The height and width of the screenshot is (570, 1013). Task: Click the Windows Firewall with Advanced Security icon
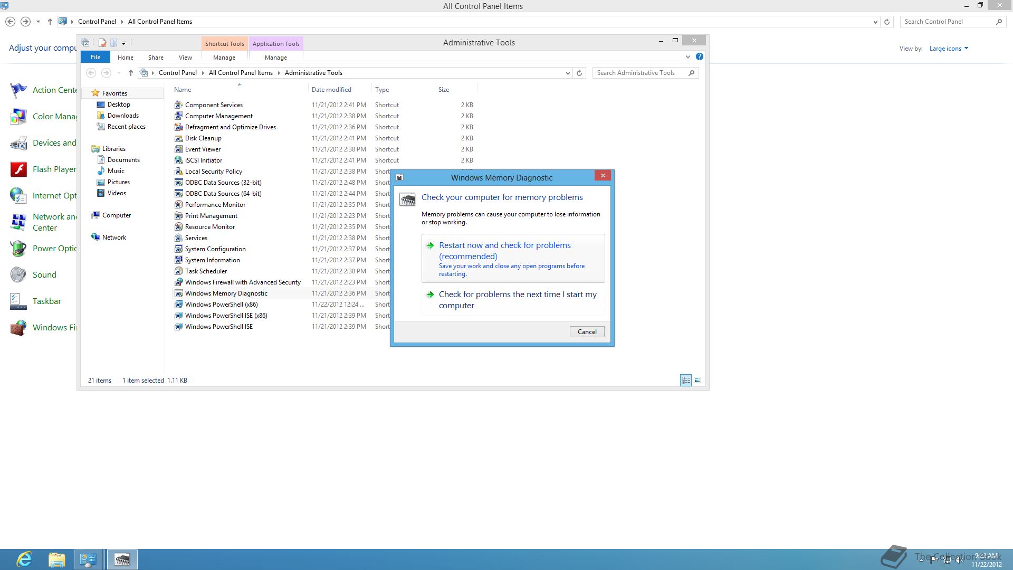(x=178, y=282)
